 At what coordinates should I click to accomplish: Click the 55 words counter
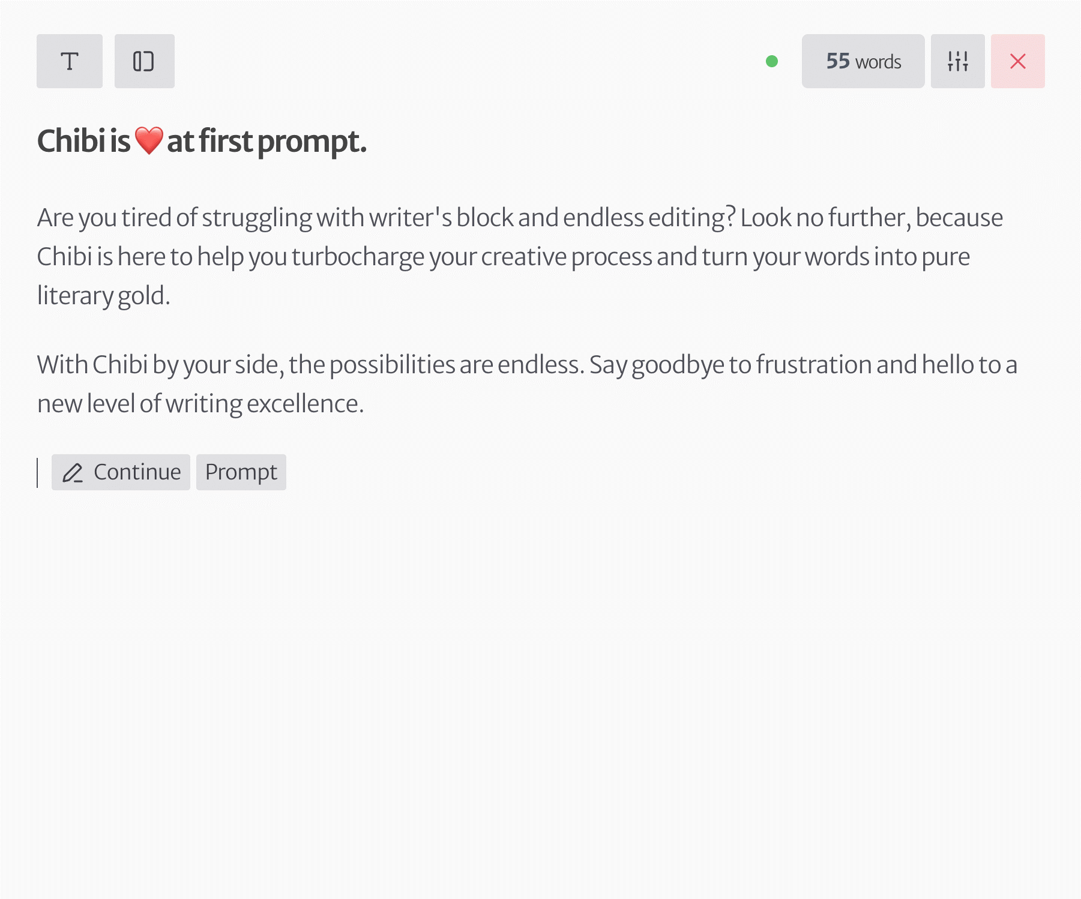pos(863,61)
